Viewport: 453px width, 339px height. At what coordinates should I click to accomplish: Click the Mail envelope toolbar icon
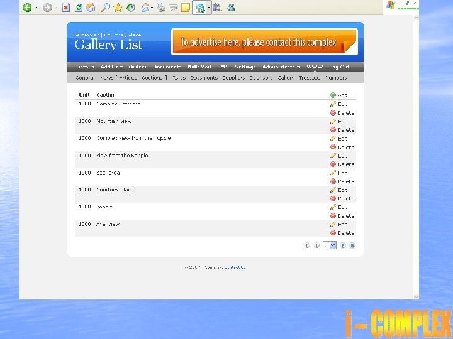145,8
